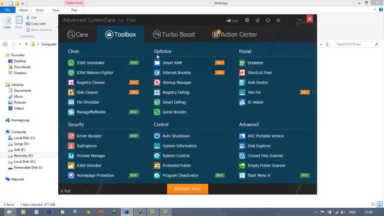Click the refresh icon in SystemCare title bar
The width and height of the screenshot is (384, 216).
pos(257,20)
